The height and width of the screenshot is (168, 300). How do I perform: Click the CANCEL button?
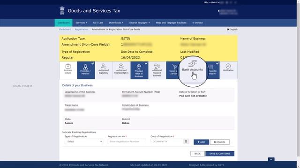pyautogui.click(x=220, y=142)
